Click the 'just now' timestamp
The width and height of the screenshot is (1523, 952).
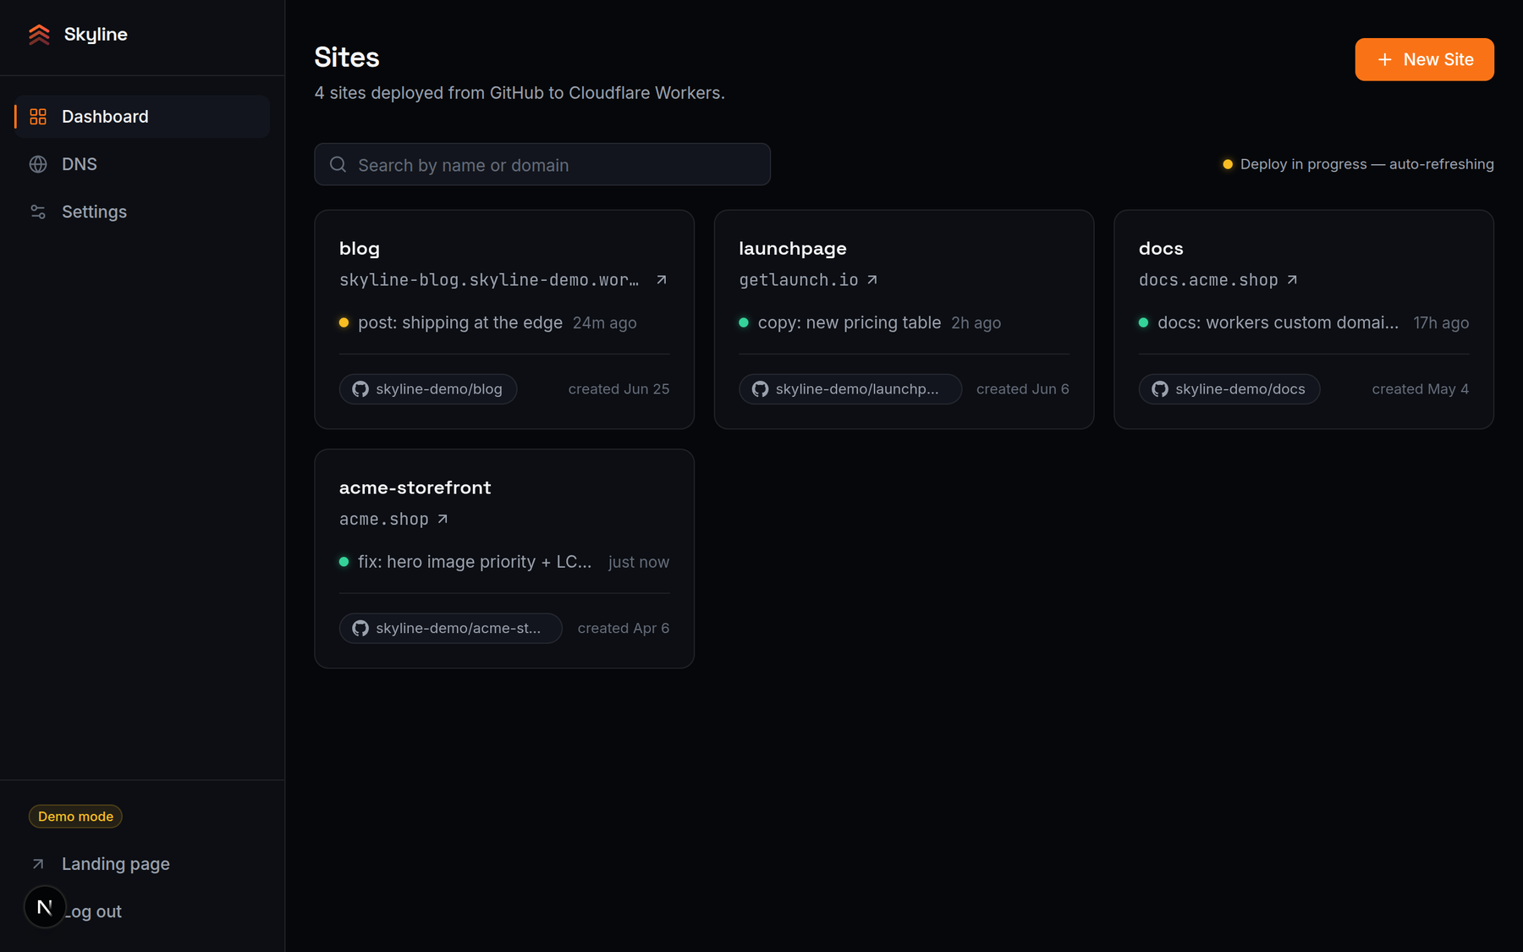pos(639,563)
